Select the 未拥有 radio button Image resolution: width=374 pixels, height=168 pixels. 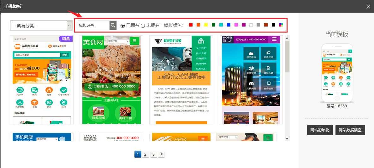[x=143, y=25]
